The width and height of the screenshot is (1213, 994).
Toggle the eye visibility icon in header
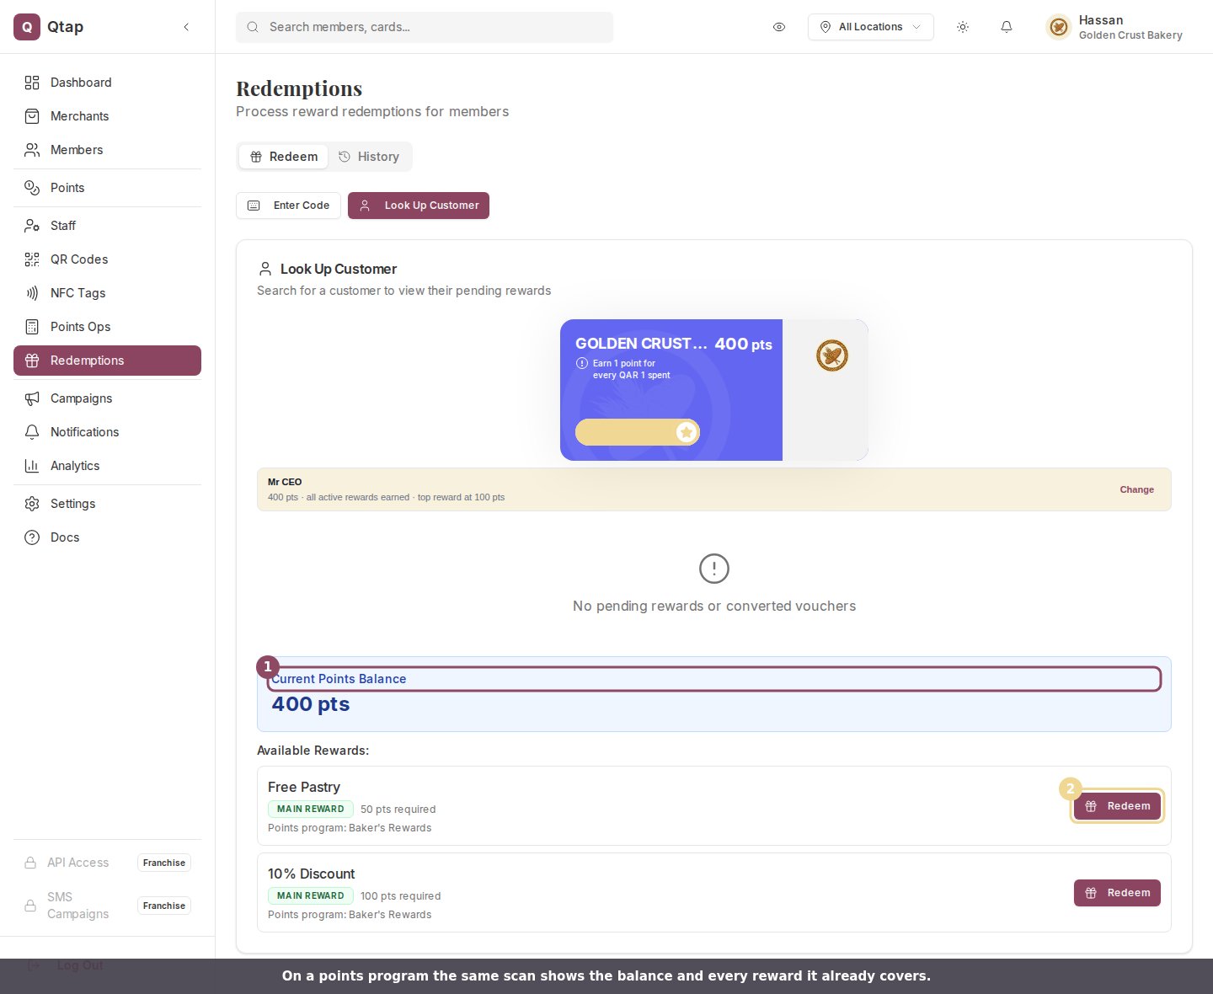[779, 27]
